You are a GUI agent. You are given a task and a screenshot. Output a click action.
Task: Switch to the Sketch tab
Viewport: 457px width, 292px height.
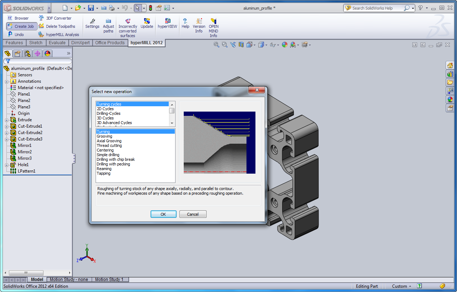[36, 43]
